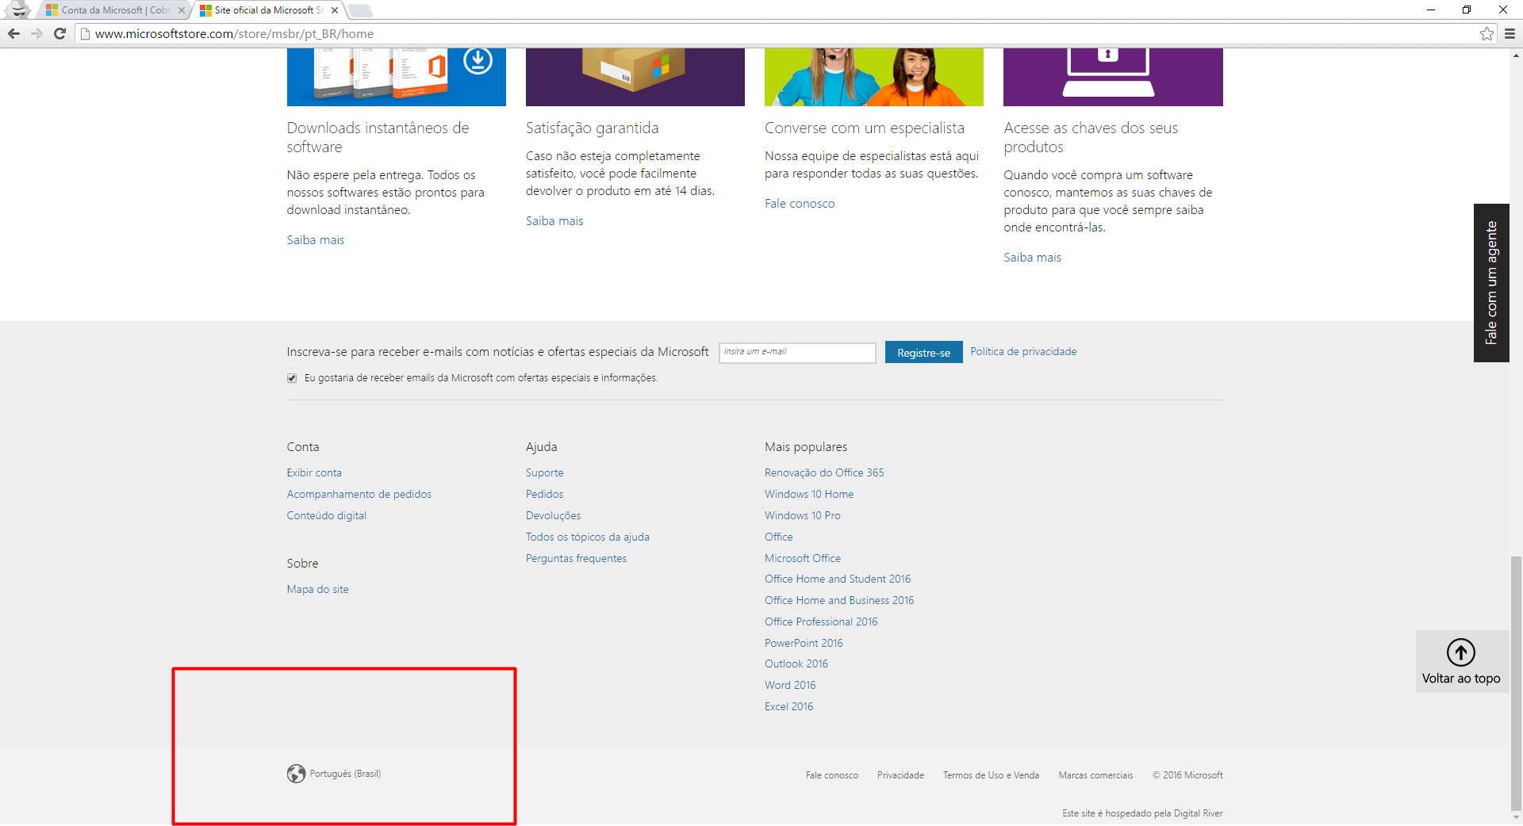1523x826 pixels.
Task: Click Saiba mais under Satisfação garantida
Action: [x=554, y=220]
